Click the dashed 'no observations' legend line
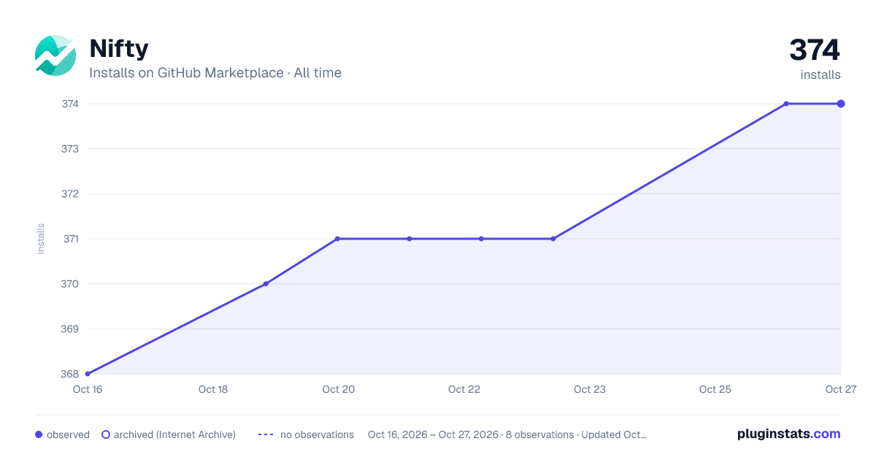 [x=266, y=434]
